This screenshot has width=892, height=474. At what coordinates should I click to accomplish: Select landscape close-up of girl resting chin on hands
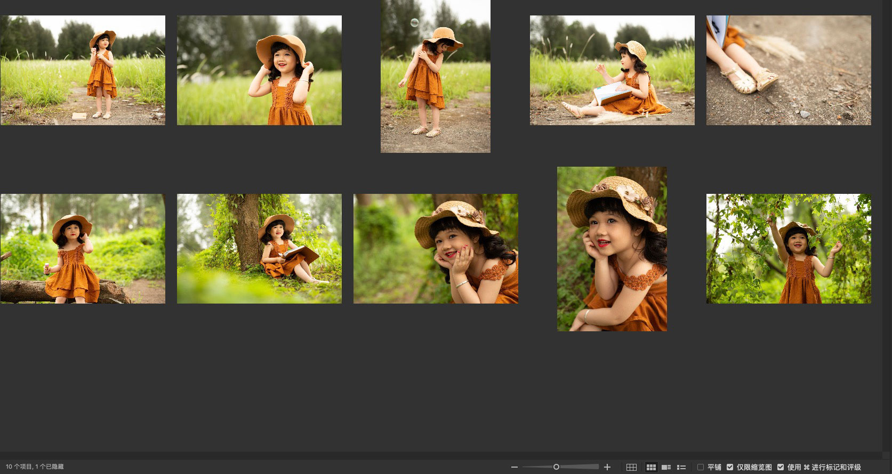pos(436,249)
